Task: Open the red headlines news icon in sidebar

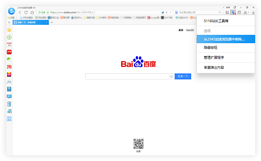Action: coord(9,52)
